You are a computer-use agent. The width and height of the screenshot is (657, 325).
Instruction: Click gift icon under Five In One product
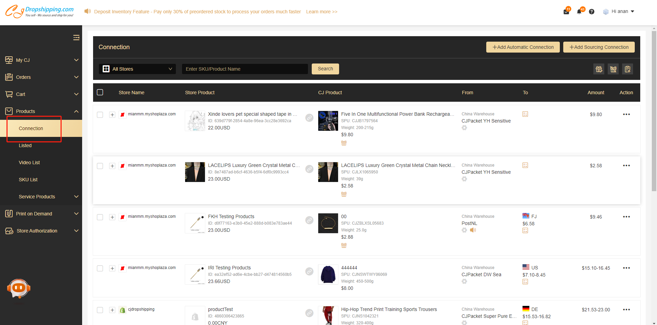pyautogui.click(x=344, y=143)
